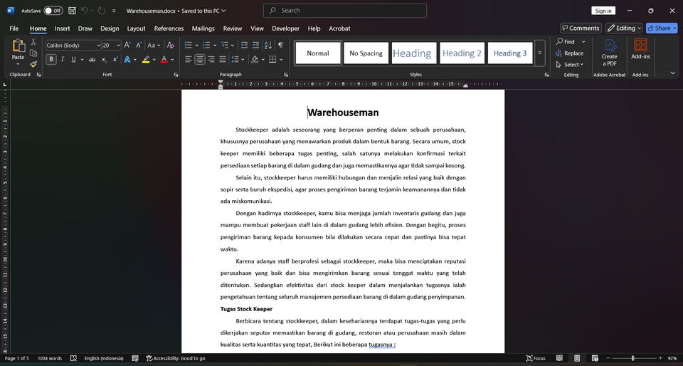
Task: Apply yellow text highlight color
Action: [x=145, y=59]
